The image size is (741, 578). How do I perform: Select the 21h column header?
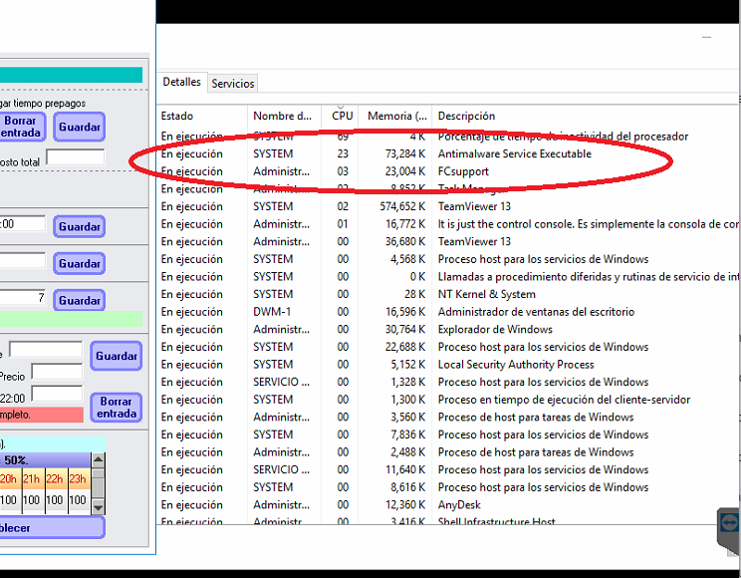(33, 479)
